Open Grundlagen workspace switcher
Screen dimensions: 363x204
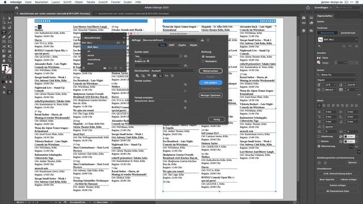pos(323,7)
